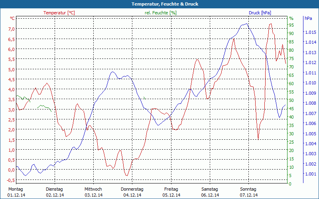Select the 'Druck [hPa]' legend label
This screenshot has height=199, width=319.
click(x=260, y=13)
